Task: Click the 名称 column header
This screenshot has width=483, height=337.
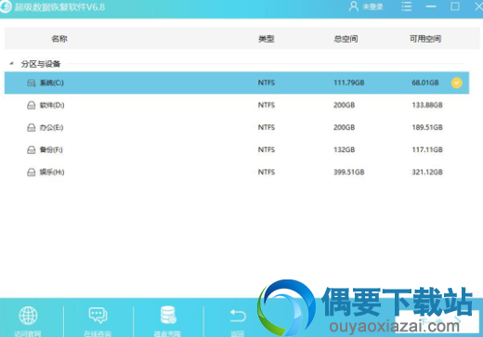Action: point(59,39)
